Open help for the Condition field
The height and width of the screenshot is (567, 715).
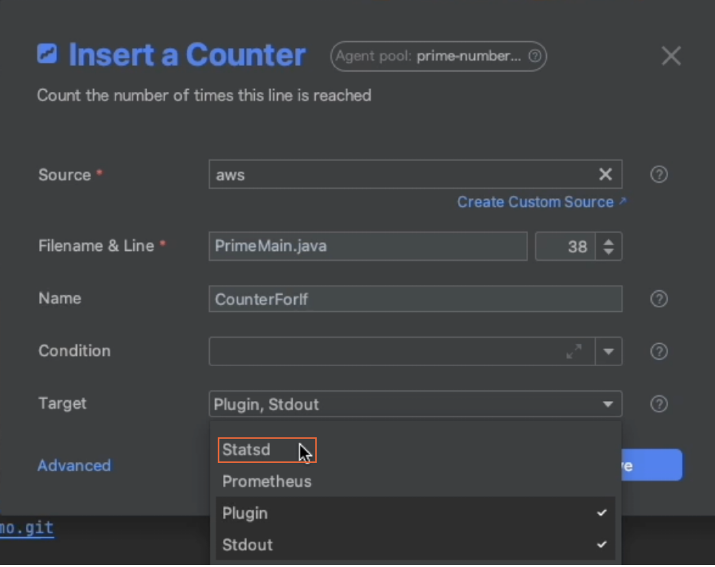(x=659, y=352)
